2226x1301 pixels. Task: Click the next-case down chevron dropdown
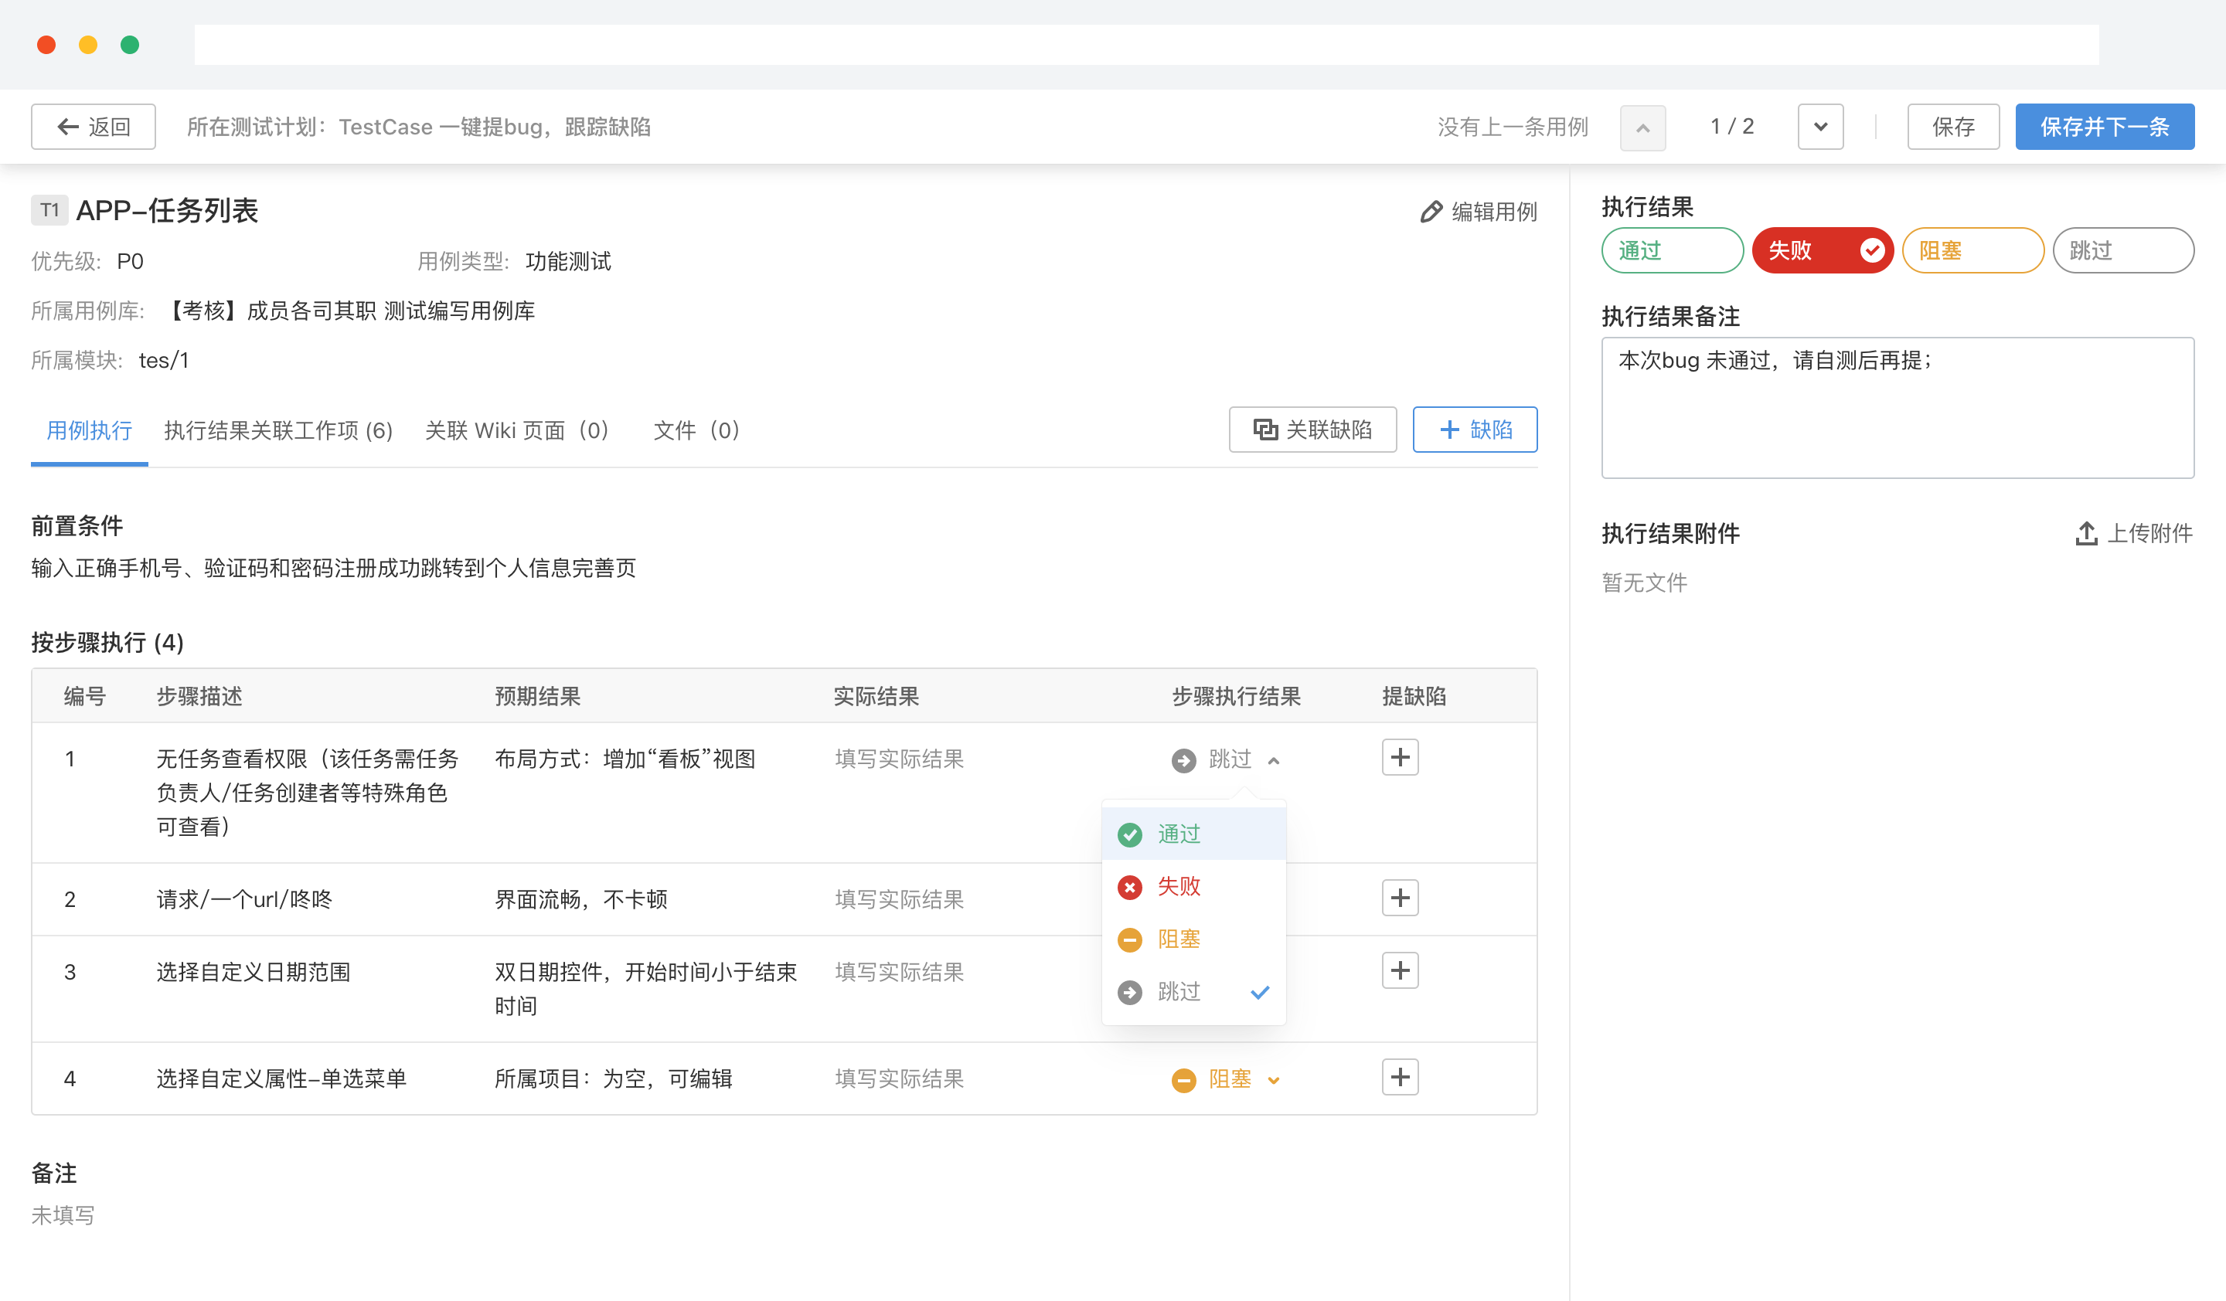click(1819, 126)
